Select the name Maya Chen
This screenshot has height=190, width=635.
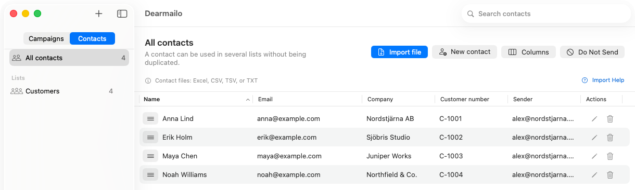pos(180,156)
